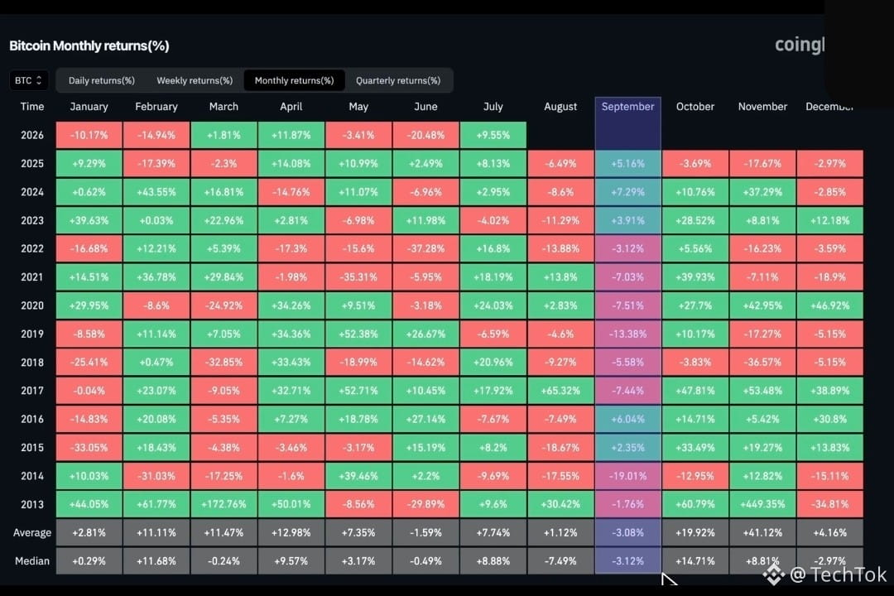Click the +27.14% cell for June 2016
The image size is (894, 596).
tap(426, 419)
